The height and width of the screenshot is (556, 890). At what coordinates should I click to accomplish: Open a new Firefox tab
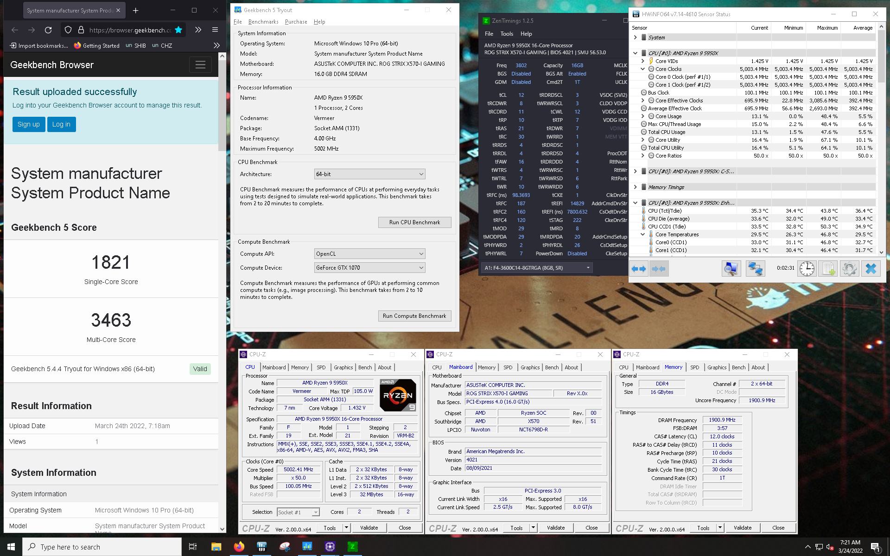coord(135,10)
